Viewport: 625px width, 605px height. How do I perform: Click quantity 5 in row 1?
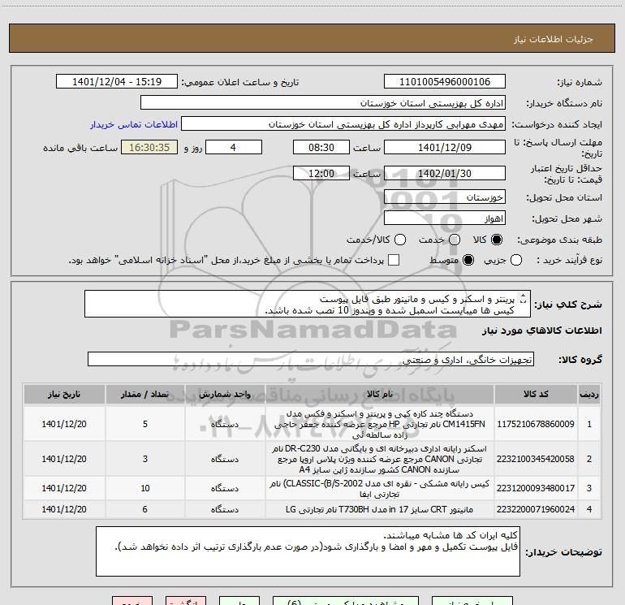tap(145, 425)
